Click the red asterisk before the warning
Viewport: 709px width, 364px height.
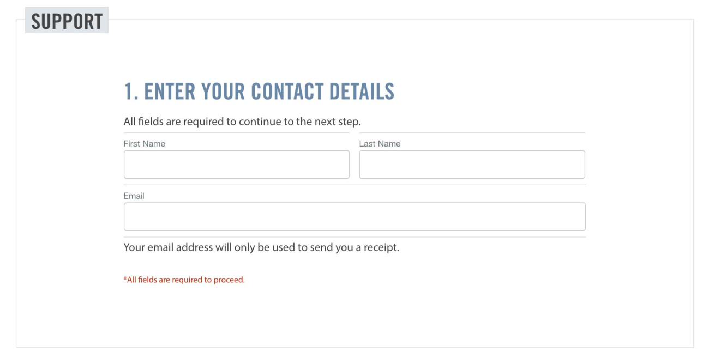tap(125, 280)
